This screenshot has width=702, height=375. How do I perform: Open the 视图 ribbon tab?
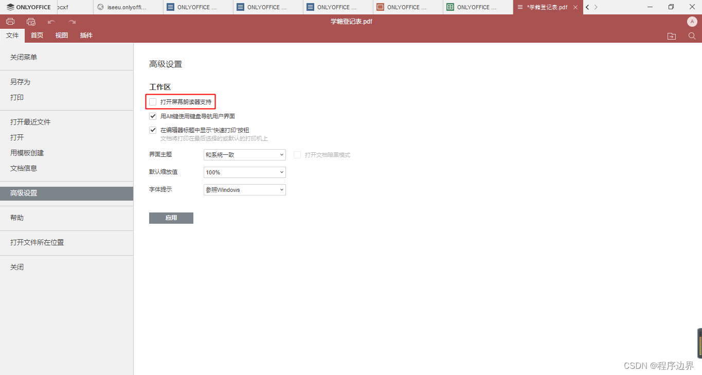[x=62, y=35]
